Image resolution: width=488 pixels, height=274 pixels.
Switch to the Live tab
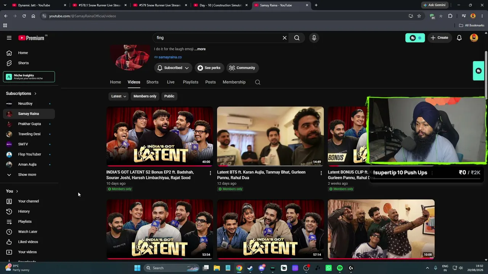point(171,82)
